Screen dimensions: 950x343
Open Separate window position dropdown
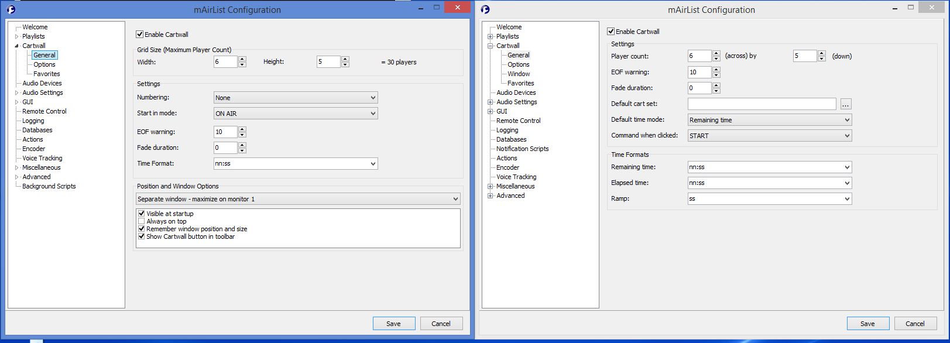coord(298,199)
